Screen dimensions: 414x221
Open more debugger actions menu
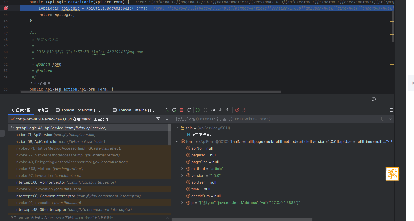click(252, 110)
